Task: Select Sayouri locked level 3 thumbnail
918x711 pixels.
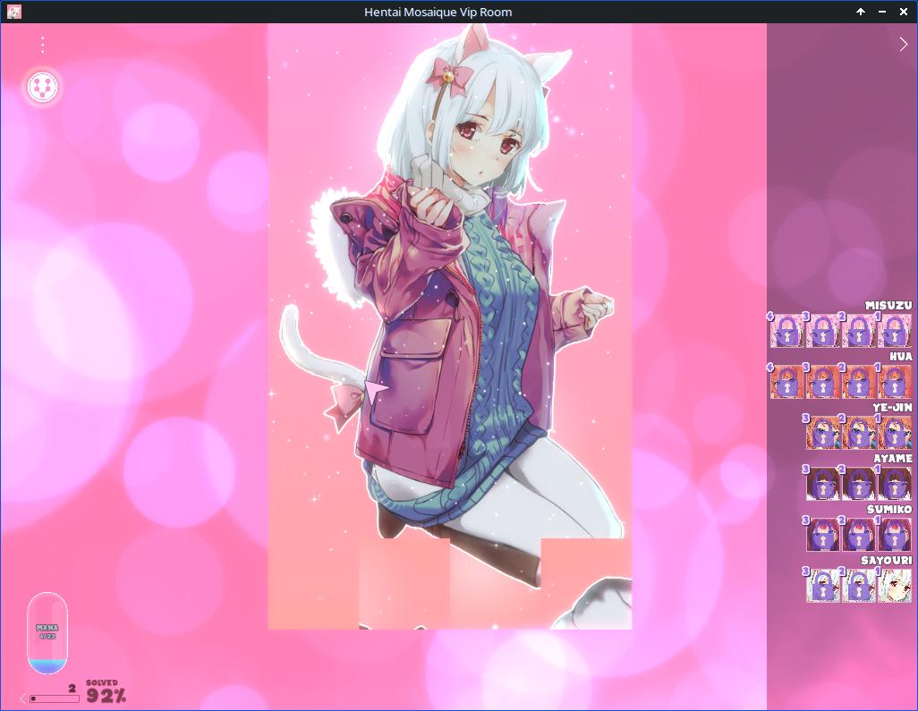Action: (x=822, y=585)
